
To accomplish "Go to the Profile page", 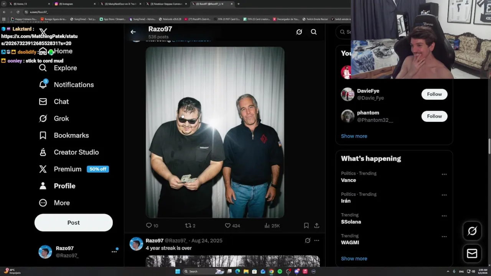I will click(x=57, y=186).
